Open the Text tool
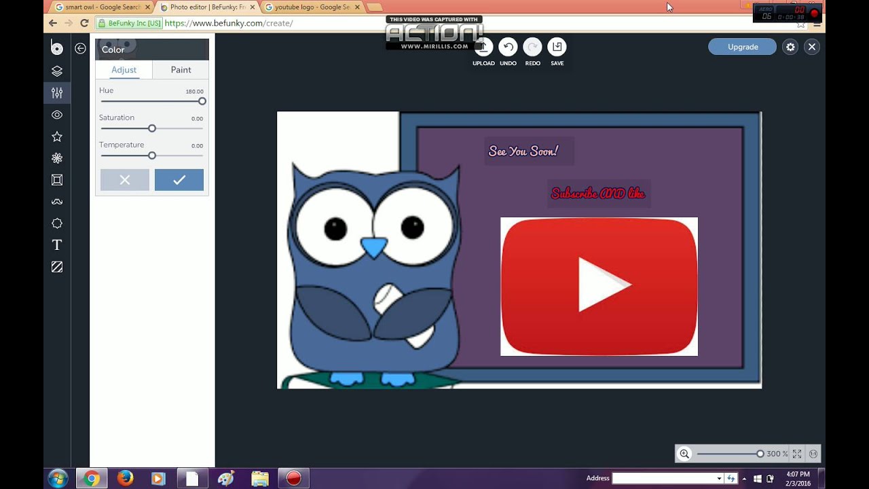The height and width of the screenshot is (489, 869). pos(57,245)
